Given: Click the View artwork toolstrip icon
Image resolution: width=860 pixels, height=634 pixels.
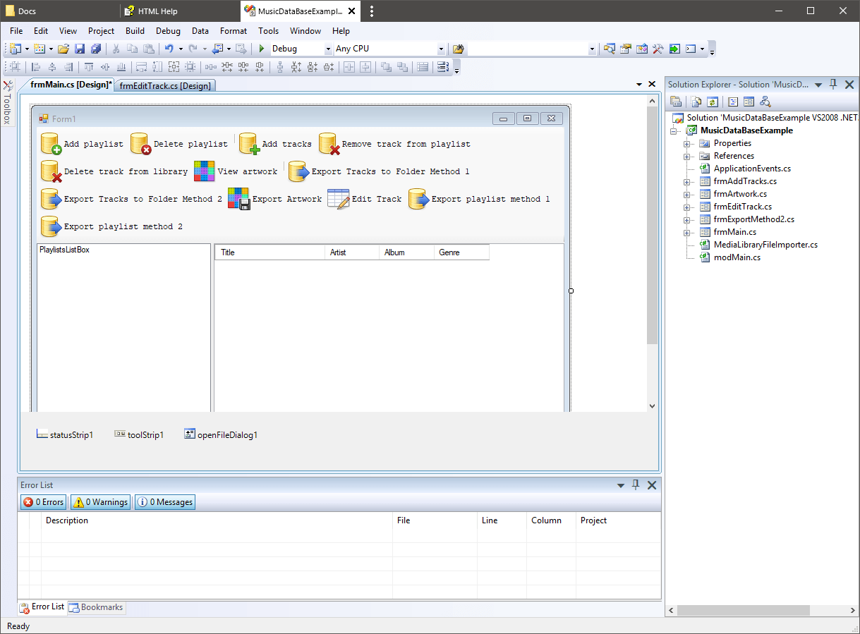Looking at the screenshot, I should click(x=205, y=171).
